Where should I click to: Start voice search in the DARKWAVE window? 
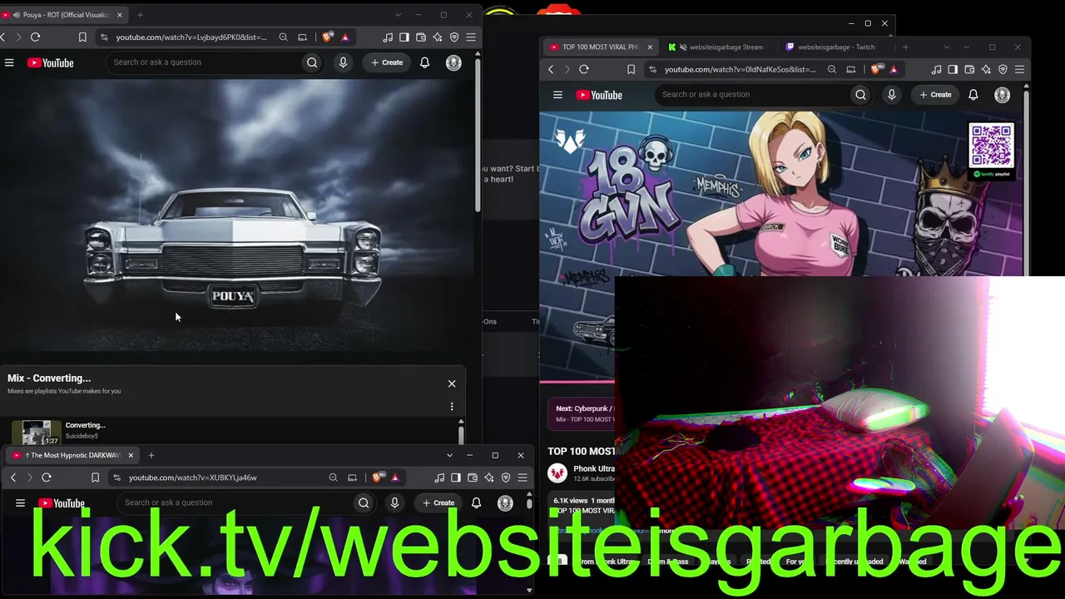coord(394,502)
